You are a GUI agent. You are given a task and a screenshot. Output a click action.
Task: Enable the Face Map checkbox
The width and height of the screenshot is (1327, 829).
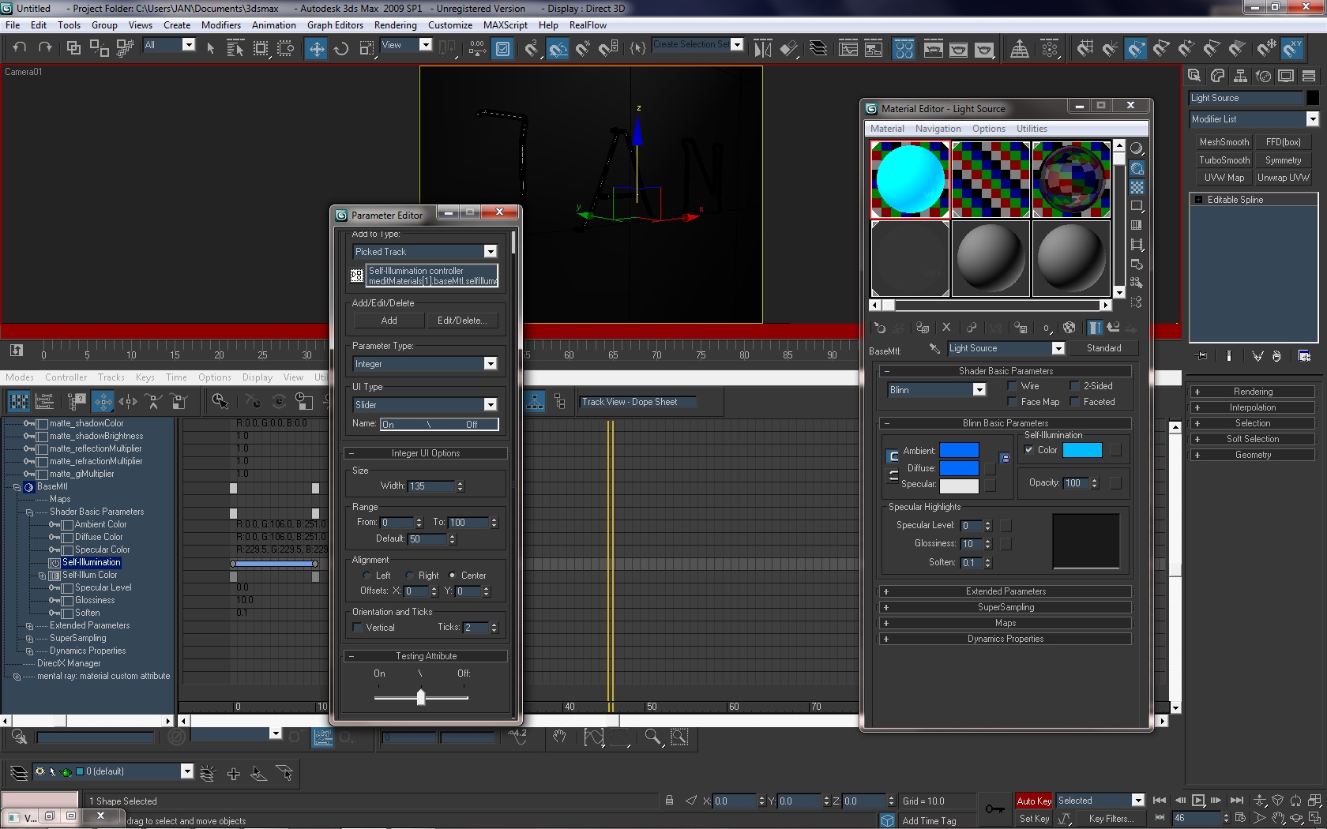1013,402
